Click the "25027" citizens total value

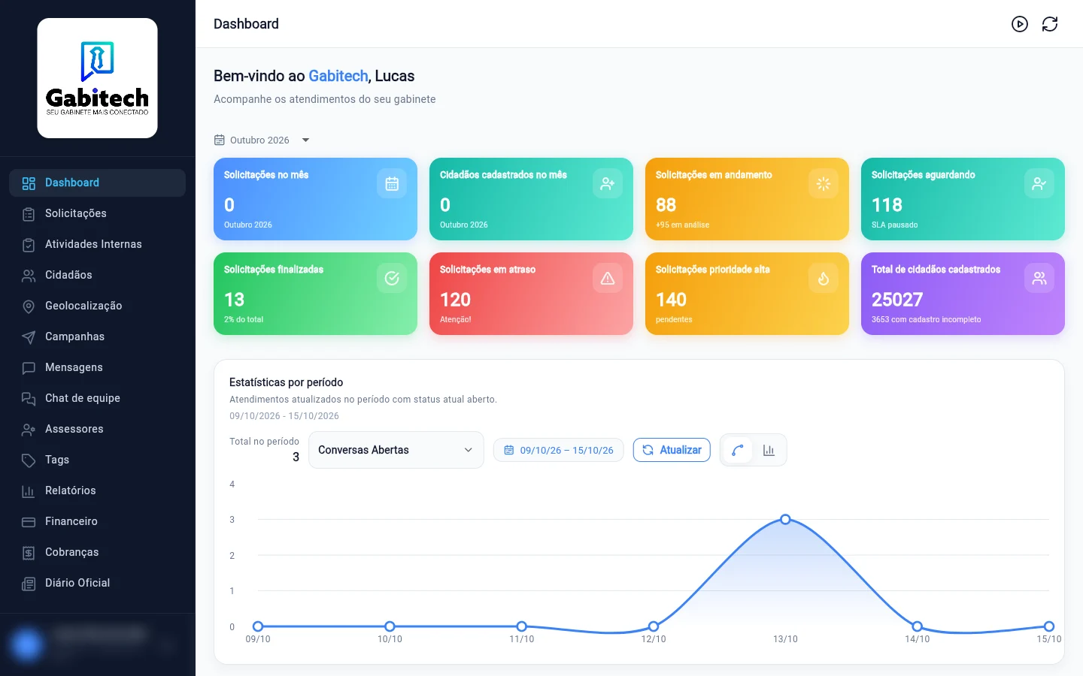click(897, 300)
